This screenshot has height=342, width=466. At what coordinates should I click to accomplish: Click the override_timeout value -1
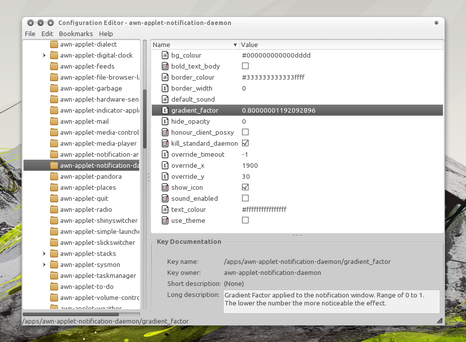(245, 154)
